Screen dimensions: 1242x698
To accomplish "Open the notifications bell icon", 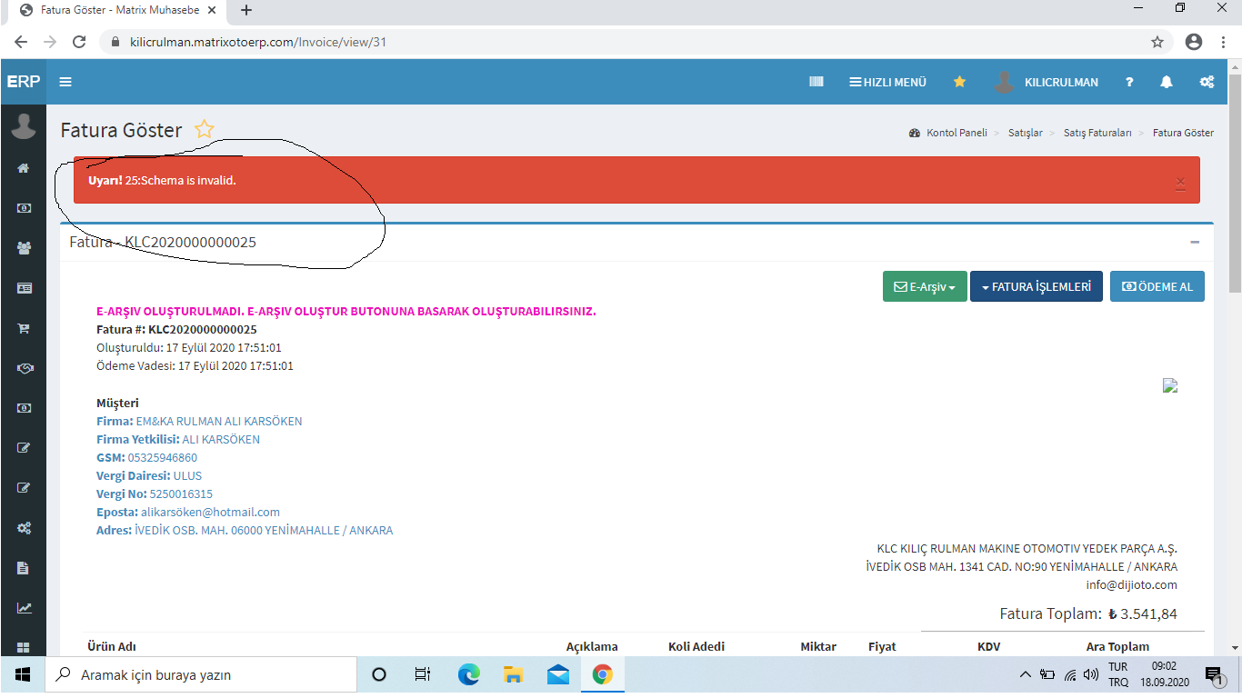I will click(x=1167, y=82).
